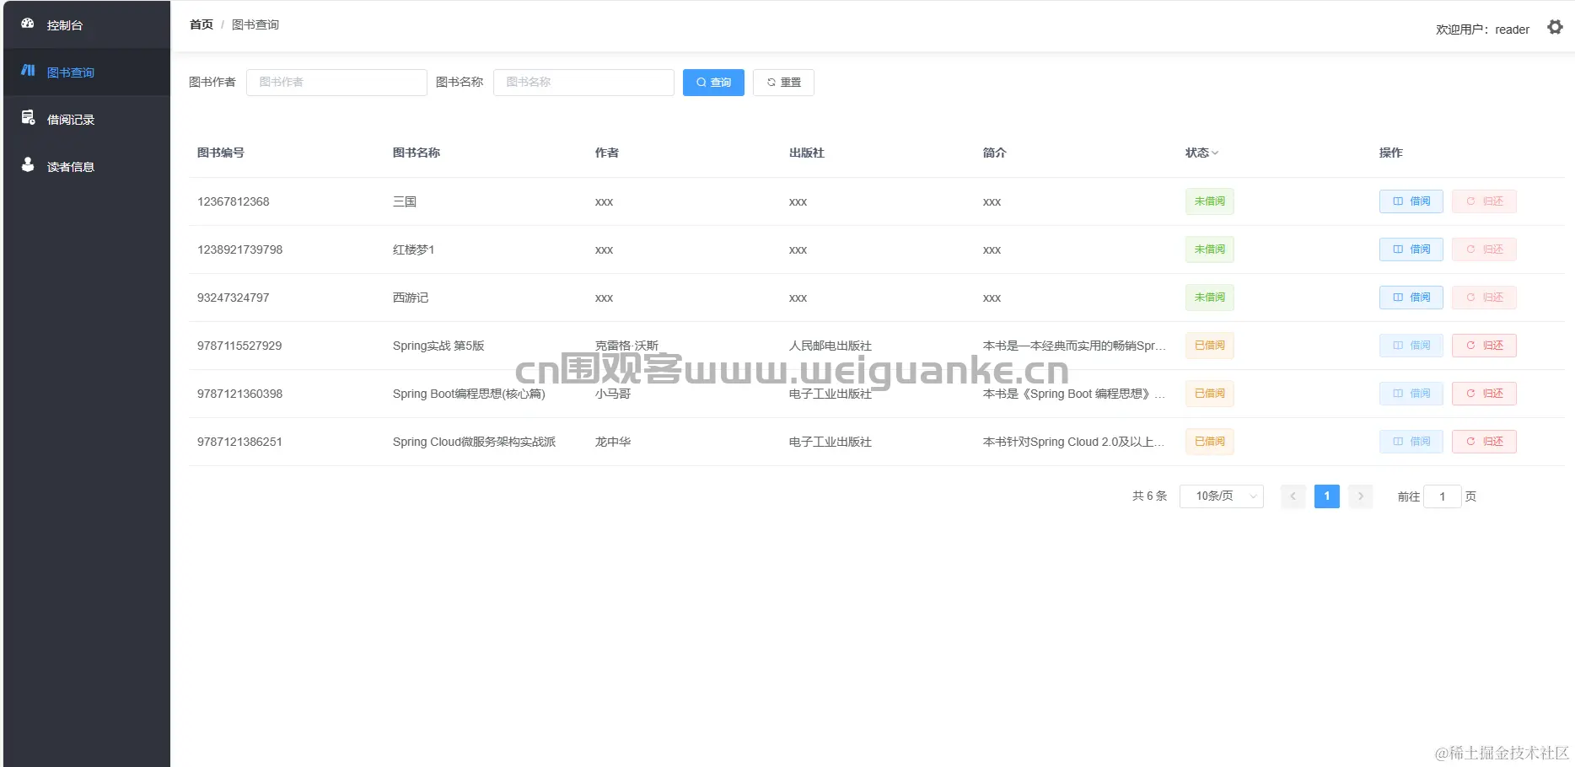
Task: Click the 已借阅 tag for Spring实战 第5版
Action: 1210,346
